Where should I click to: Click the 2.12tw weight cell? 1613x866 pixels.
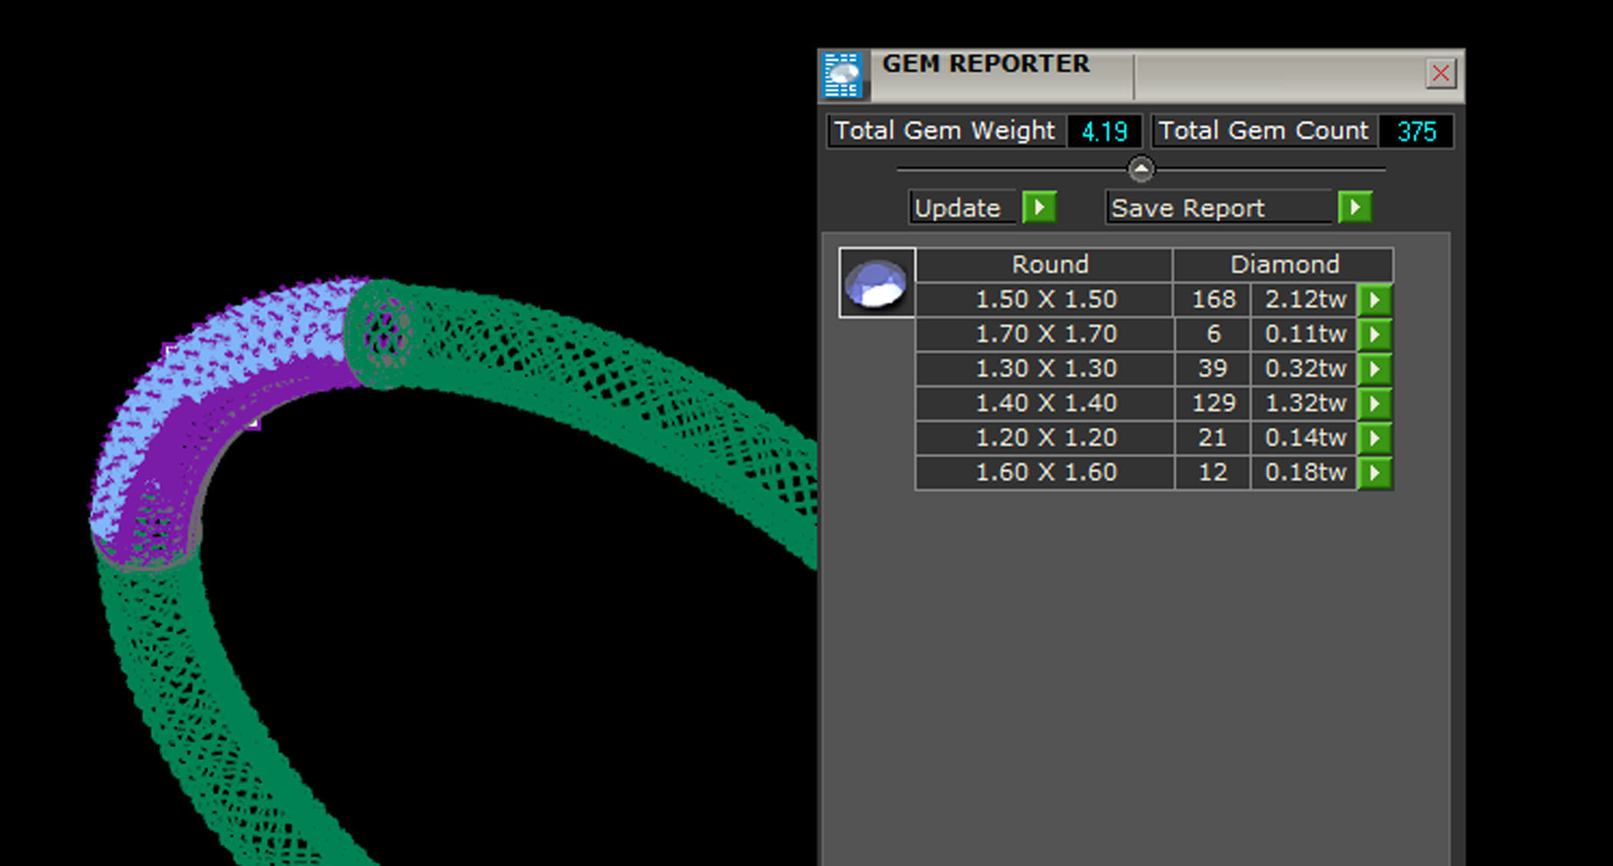1304,299
